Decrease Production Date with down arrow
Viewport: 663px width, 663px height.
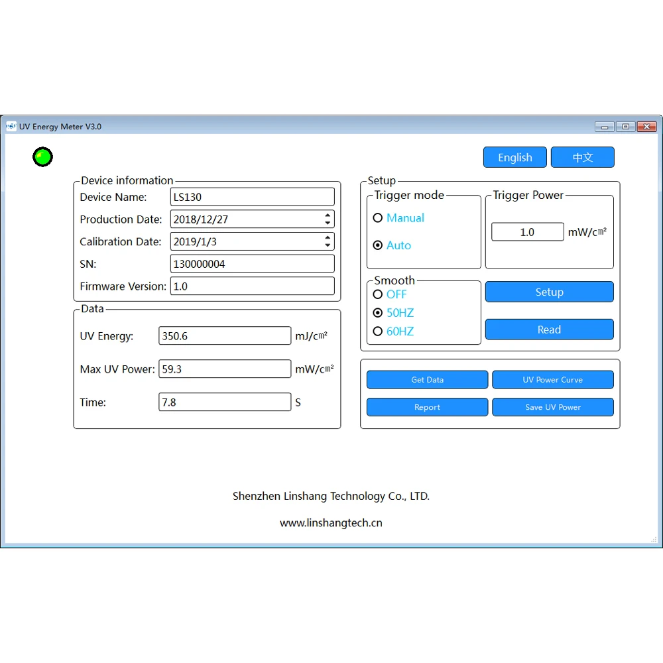tap(328, 223)
